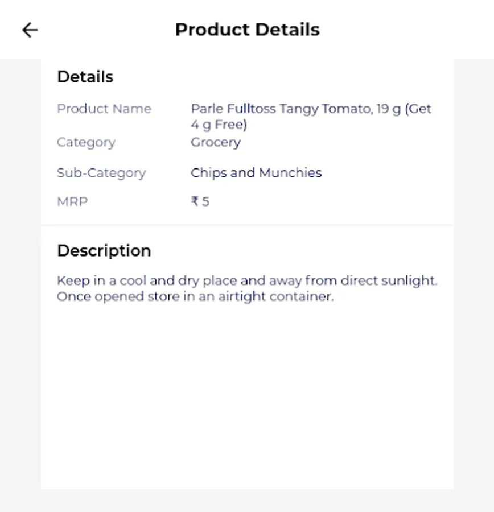The height and width of the screenshot is (512, 494).
Task: Click the Description section heading
Action: tap(104, 251)
